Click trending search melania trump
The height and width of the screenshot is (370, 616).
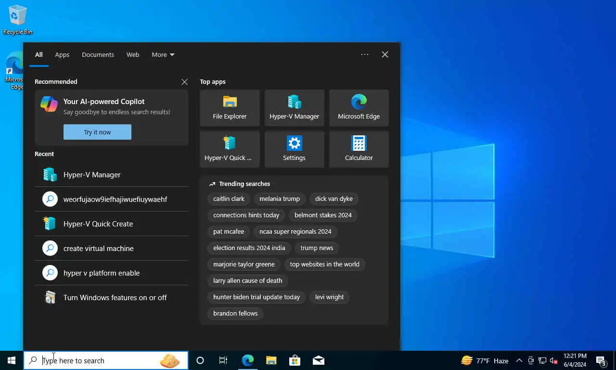click(x=280, y=198)
